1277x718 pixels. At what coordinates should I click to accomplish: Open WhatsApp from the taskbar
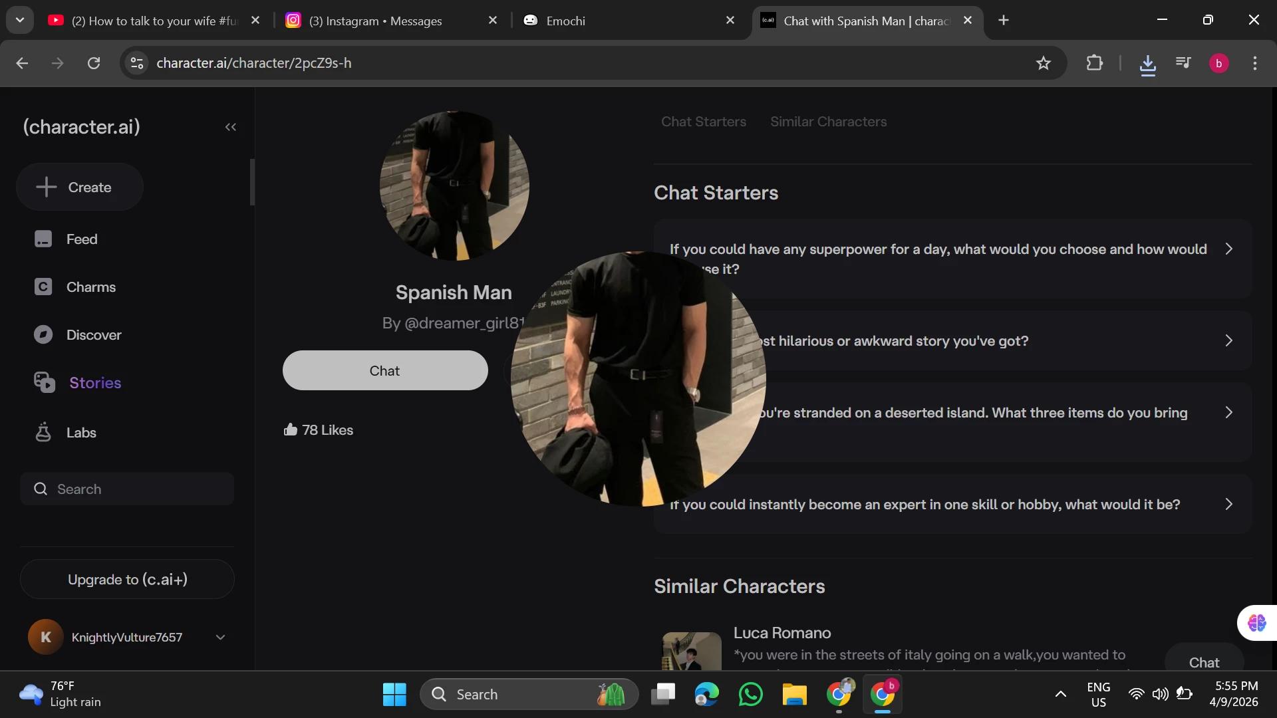751,694
